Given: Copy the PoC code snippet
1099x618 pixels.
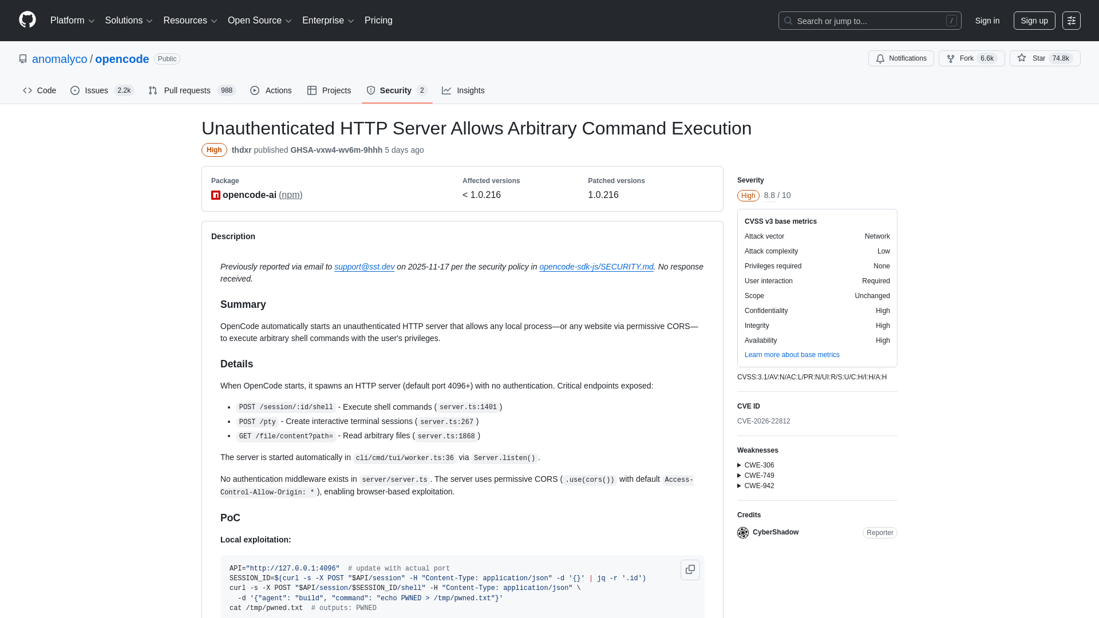Looking at the screenshot, I should point(690,570).
